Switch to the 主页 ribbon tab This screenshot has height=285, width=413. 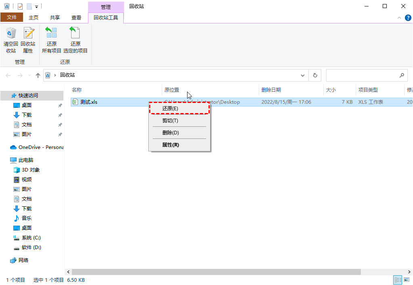tap(34, 18)
